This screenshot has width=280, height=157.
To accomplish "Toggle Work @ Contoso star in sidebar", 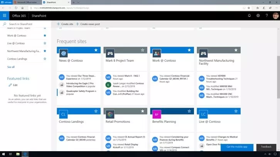I will coord(45,35).
